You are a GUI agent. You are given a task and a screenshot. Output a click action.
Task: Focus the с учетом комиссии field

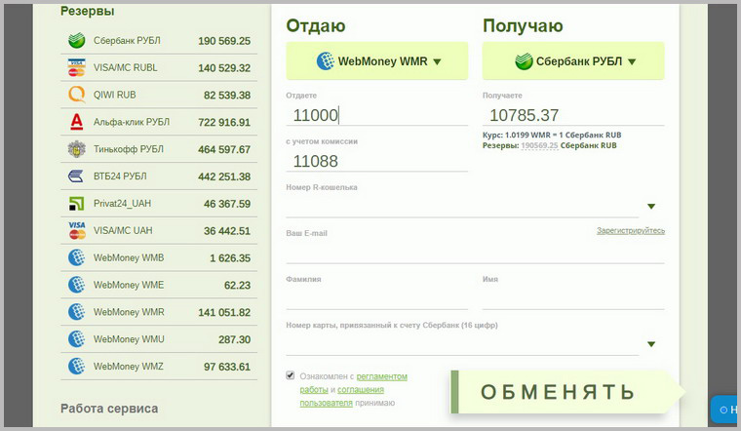pyautogui.click(x=377, y=161)
